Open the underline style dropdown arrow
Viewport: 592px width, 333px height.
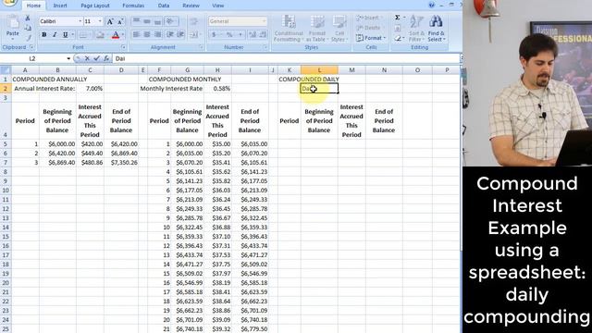pos(72,35)
